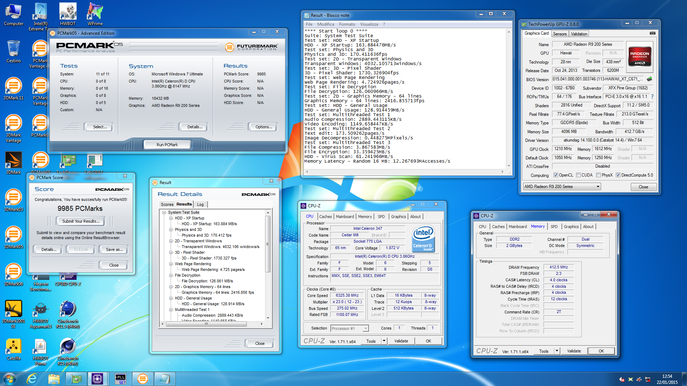The image size is (687, 386).
Task: Click Submit Your Results button
Action: 81,221
